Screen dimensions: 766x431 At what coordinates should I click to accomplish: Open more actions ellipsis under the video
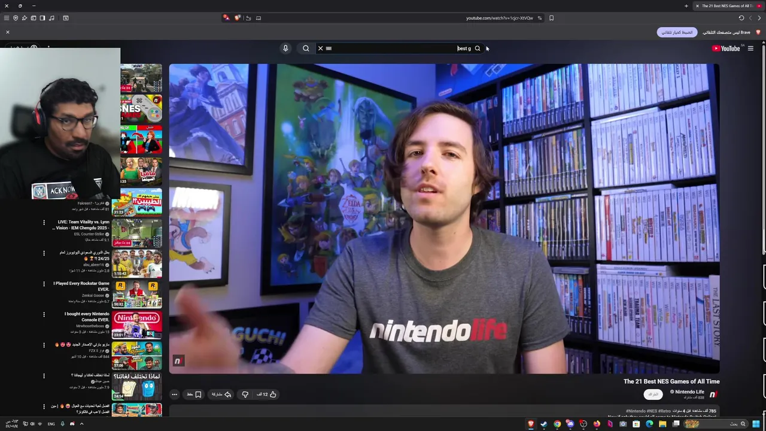pyautogui.click(x=174, y=394)
